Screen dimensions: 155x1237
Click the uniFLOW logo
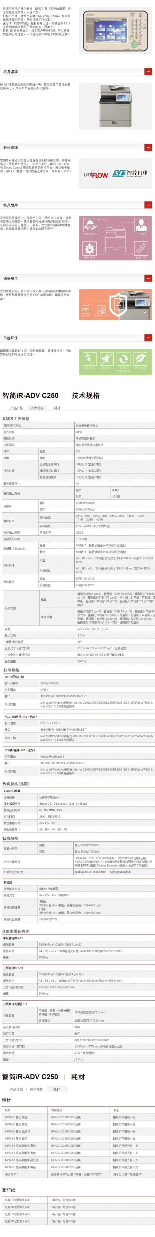96,174
